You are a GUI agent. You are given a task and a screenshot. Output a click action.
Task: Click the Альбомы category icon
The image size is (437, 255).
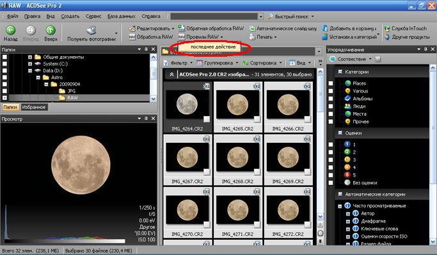(347, 98)
